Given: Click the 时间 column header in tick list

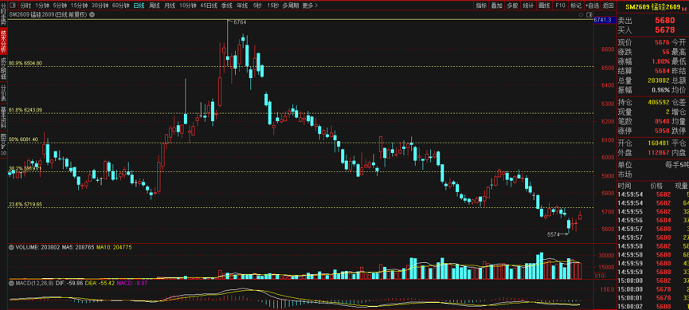Looking at the screenshot, I should [x=624, y=186].
